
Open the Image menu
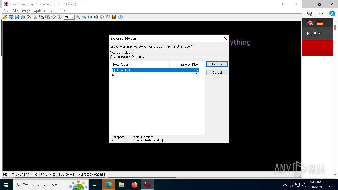point(26,11)
